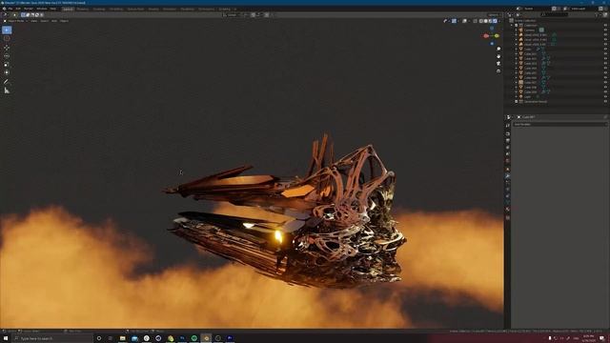Select the Measure tool
This screenshot has height=343, width=610.
click(7, 91)
